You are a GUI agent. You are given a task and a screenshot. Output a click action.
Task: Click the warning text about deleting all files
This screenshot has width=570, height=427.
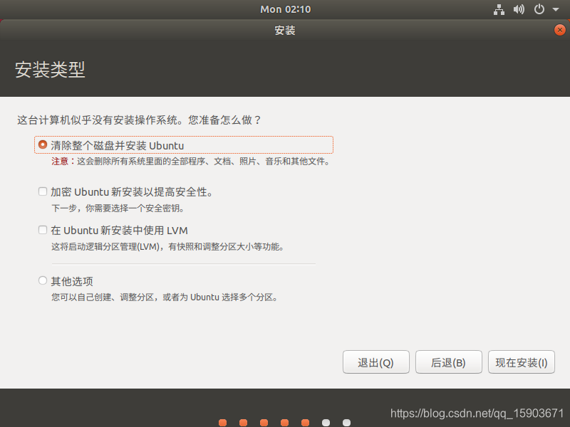click(x=191, y=162)
